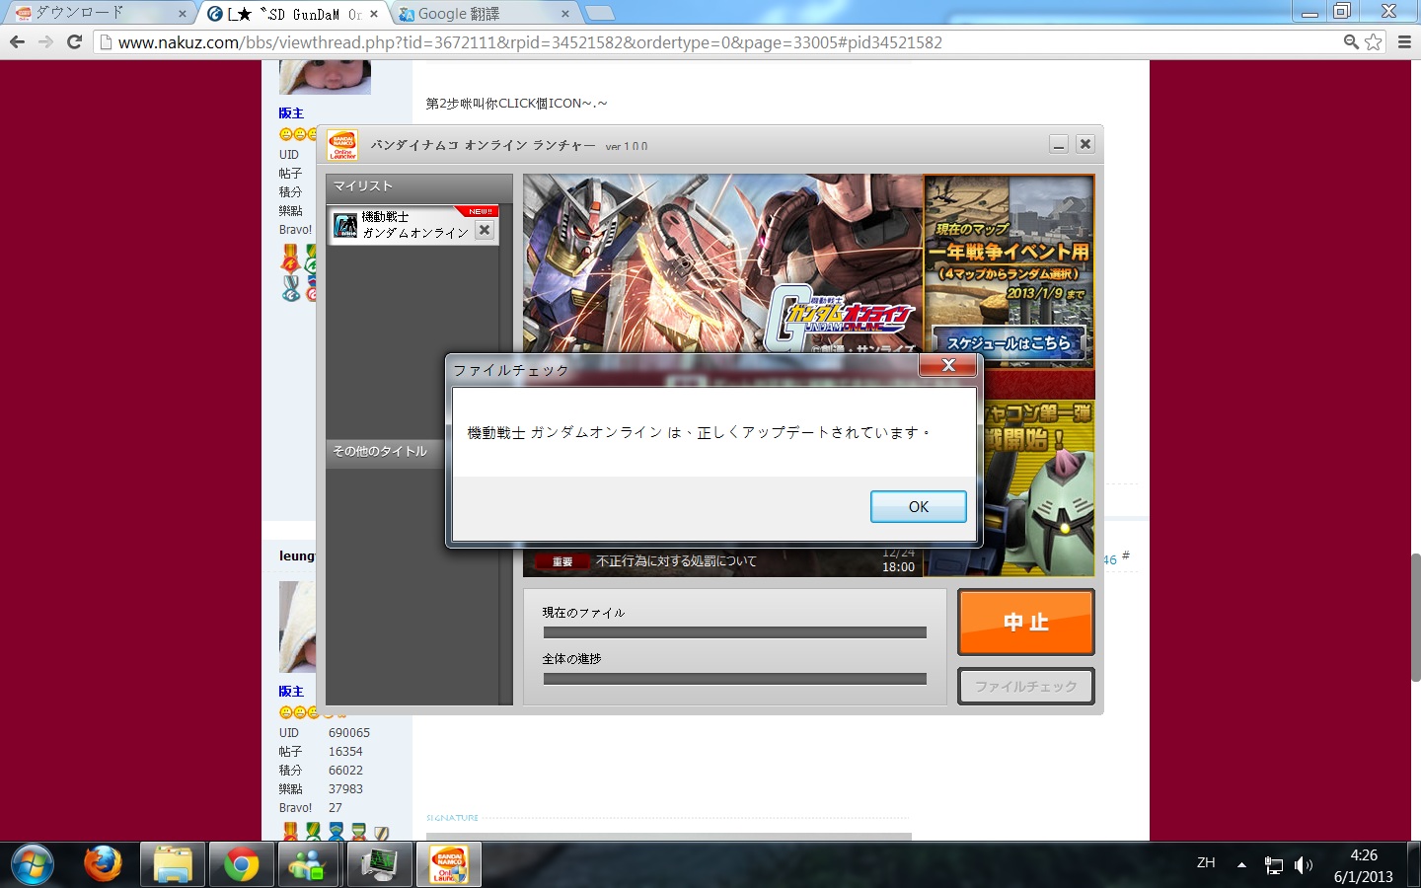Click the ZH language indicator
The height and width of the screenshot is (888, 1421).
click(x=1206, y=863)
